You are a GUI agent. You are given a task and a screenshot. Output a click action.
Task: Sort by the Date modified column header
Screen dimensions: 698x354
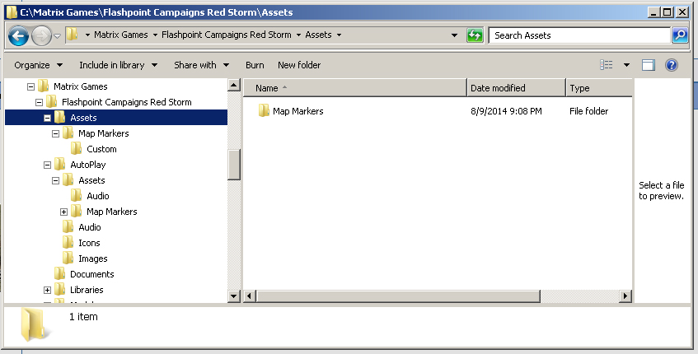point(517,87)
